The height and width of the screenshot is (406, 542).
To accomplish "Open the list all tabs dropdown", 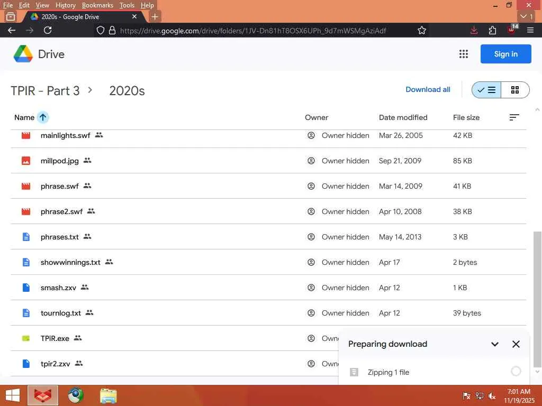I will coord(527,16).
